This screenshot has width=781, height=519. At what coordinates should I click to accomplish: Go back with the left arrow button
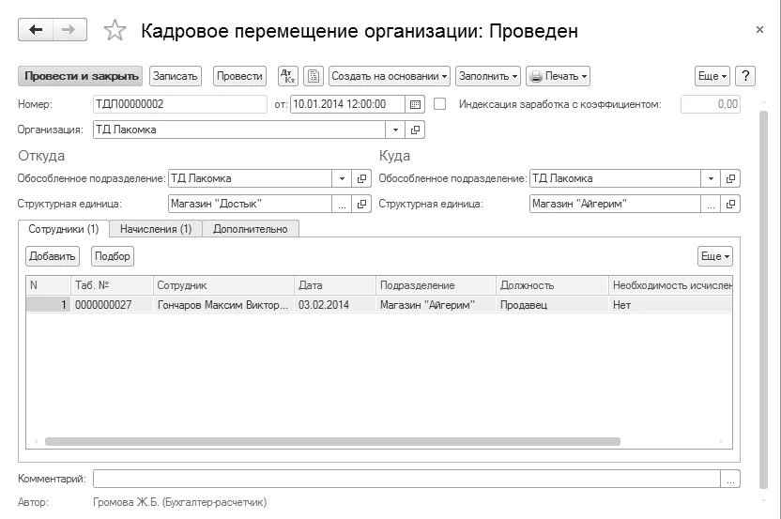coord(36,30)
